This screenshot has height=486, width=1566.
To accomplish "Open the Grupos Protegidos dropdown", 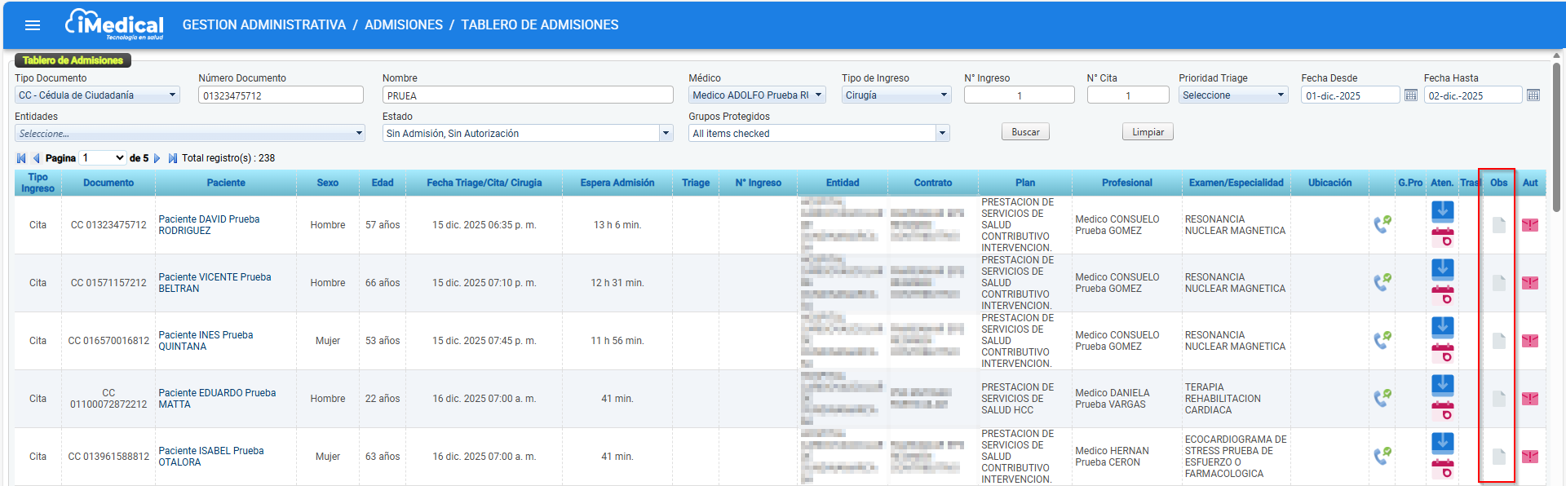I will pos(943,134).
